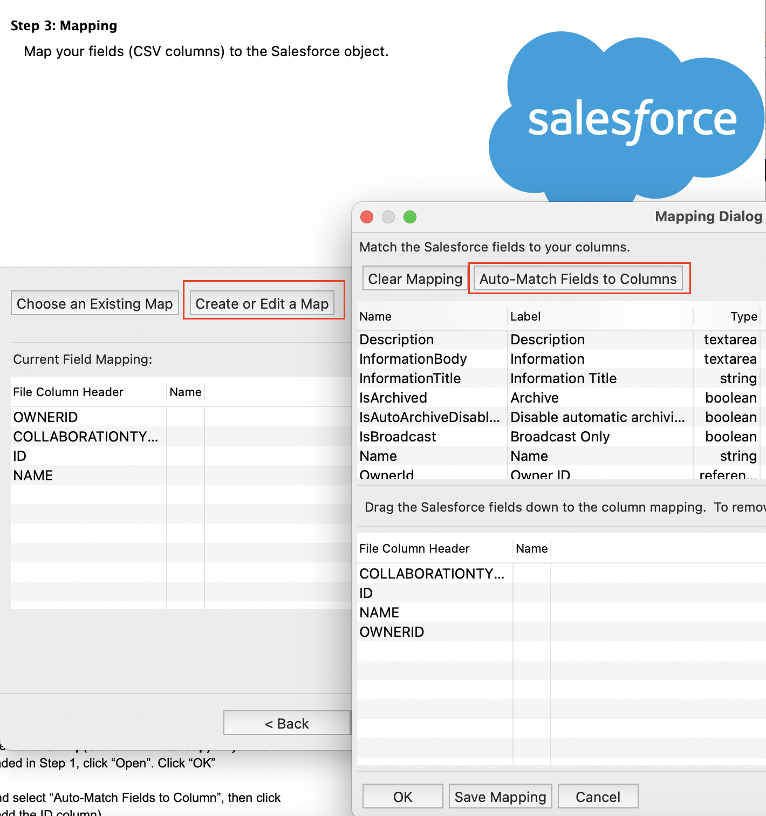Confirm mapping with OK button
This screenshot has width=766, height=816.
402,797
